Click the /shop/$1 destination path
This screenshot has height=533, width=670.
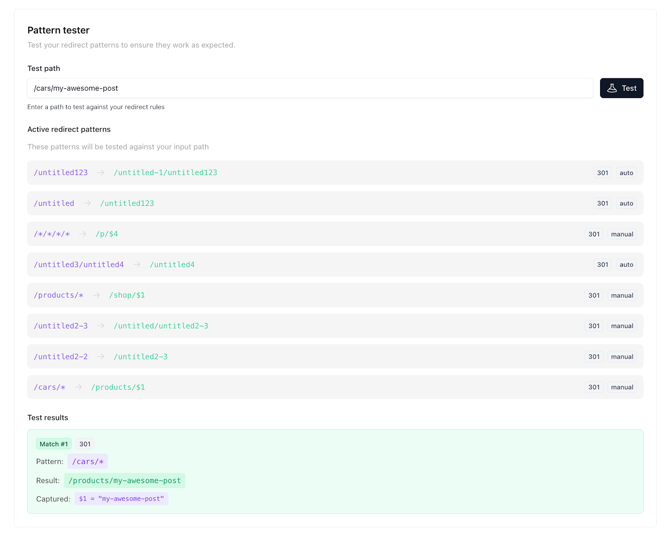click(127, 295)
